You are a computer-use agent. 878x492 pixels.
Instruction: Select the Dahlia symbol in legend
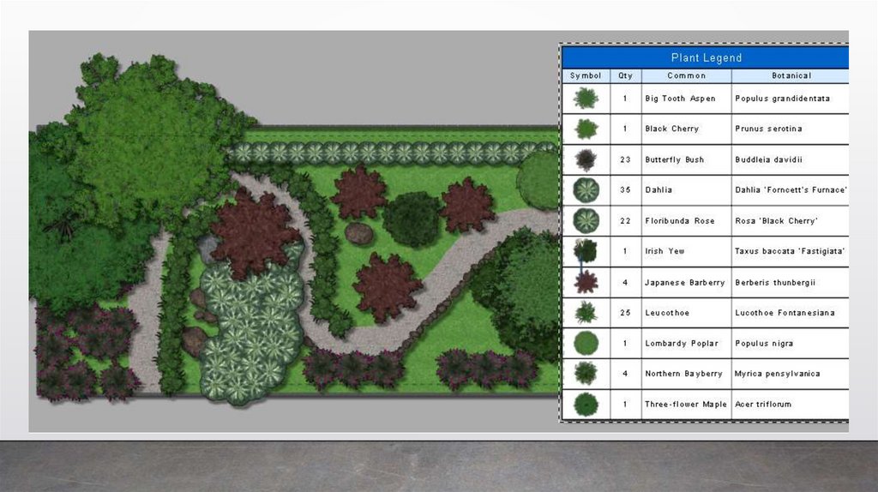tap(586, 190)
